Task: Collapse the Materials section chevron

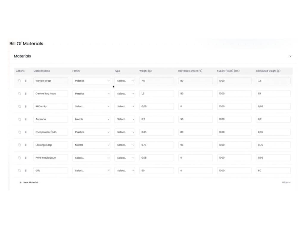Action: coord(290,56)
